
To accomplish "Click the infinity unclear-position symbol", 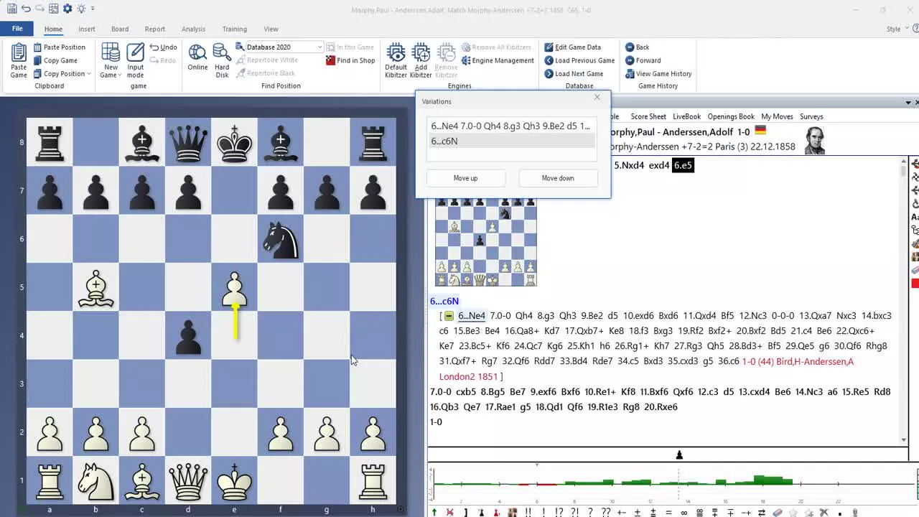I will [x=684, y=512].
